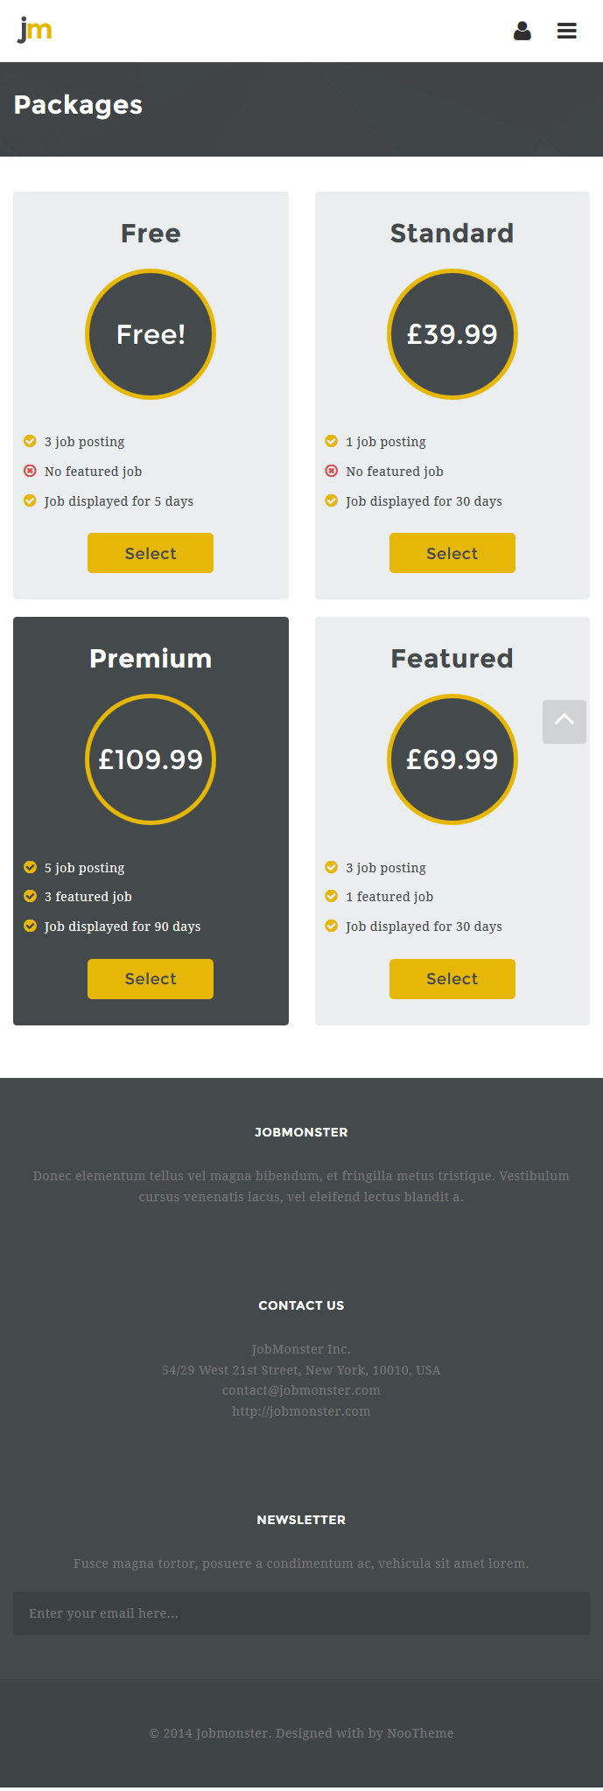603x1791 pixels.
Task: Select the Free package
Action: pos(151,553)
